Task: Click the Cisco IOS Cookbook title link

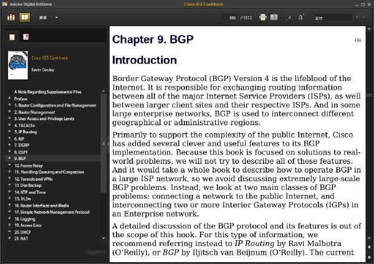Action: pos(50,58)
